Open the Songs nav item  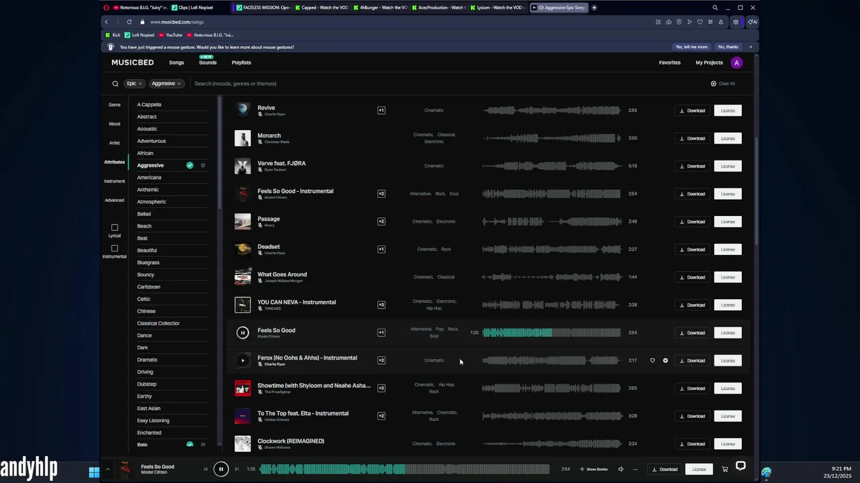point(177,62)
